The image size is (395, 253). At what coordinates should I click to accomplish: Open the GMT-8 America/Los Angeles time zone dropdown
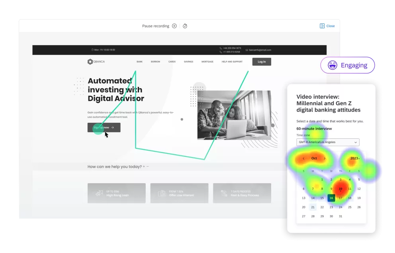coord(328,142)
